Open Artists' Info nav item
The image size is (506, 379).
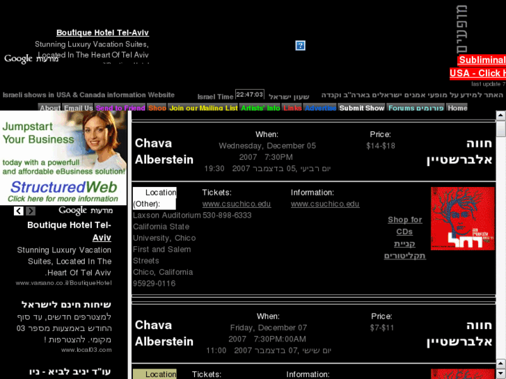pos(260,108)
